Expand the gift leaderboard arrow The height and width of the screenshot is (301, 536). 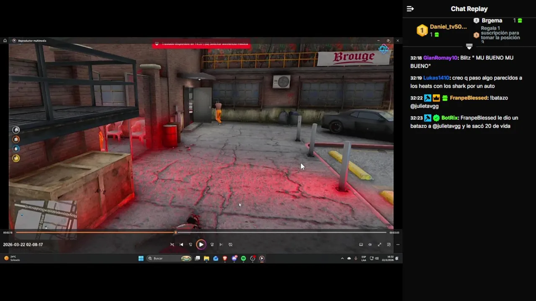469,46
